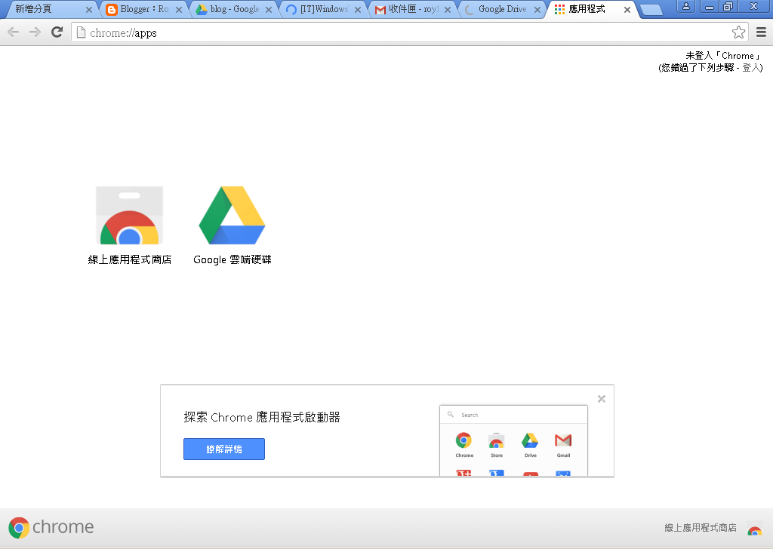The image size is (773, 549).
Task: Close the 應用程式 tab
Action: pos(627,9)
